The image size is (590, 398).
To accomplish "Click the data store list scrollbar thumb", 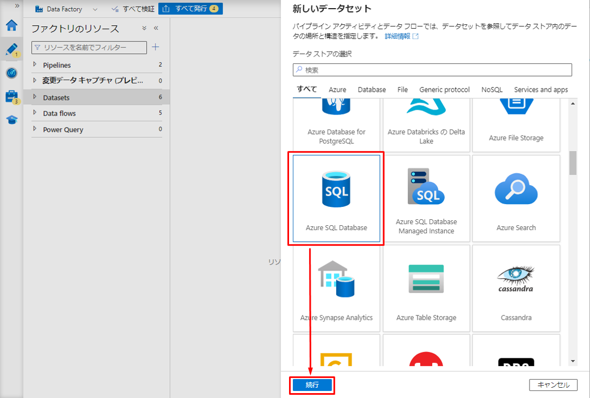I will pyautogui.click(x=573, y=163).
